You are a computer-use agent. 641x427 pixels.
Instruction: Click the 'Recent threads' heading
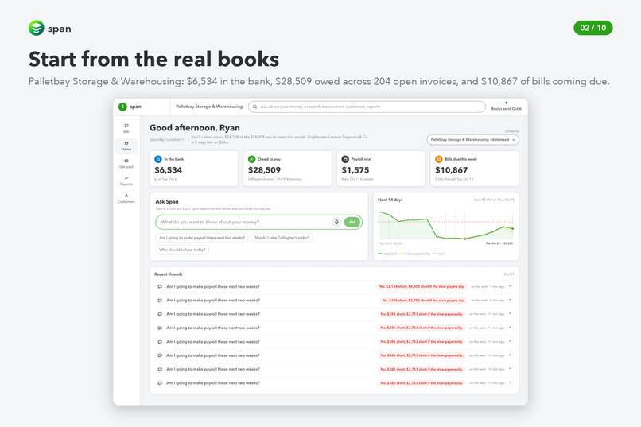(169, 274)
